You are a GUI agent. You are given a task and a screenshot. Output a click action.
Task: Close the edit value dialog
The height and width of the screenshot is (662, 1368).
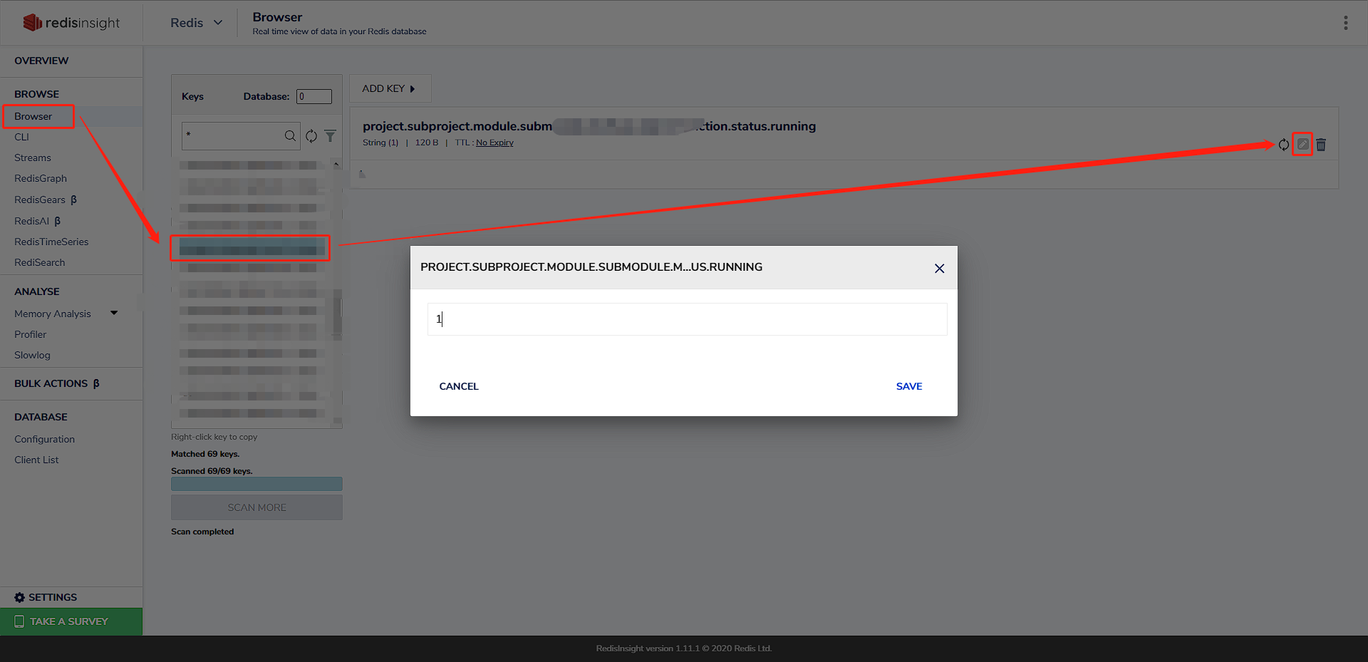tap(939, 268)
